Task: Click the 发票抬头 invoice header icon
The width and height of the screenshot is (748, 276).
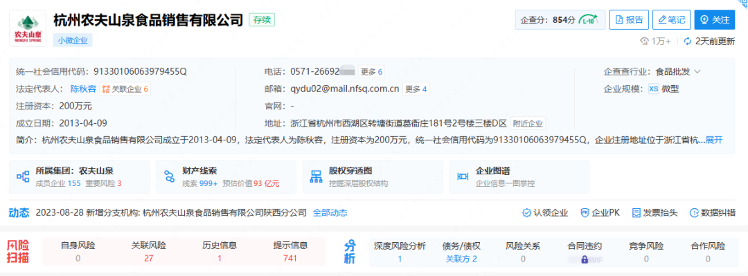Action: coord(636,212)
